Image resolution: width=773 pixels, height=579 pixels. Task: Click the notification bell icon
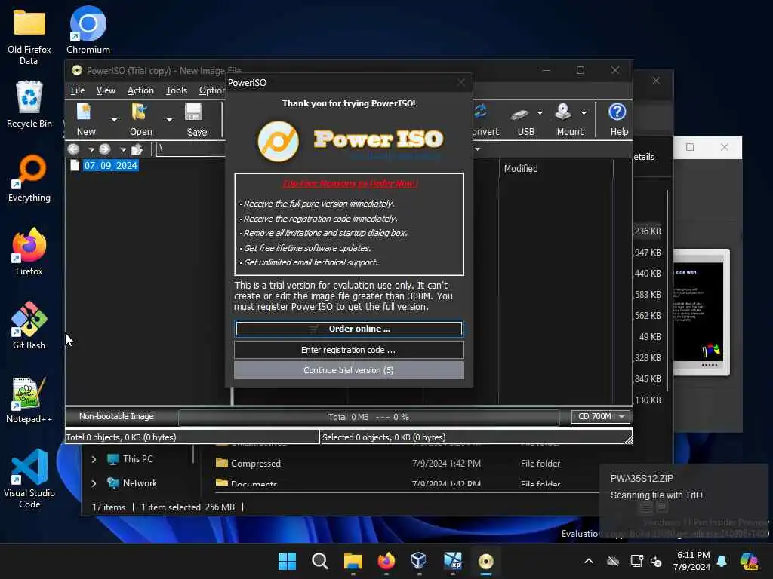click(722, 561)
